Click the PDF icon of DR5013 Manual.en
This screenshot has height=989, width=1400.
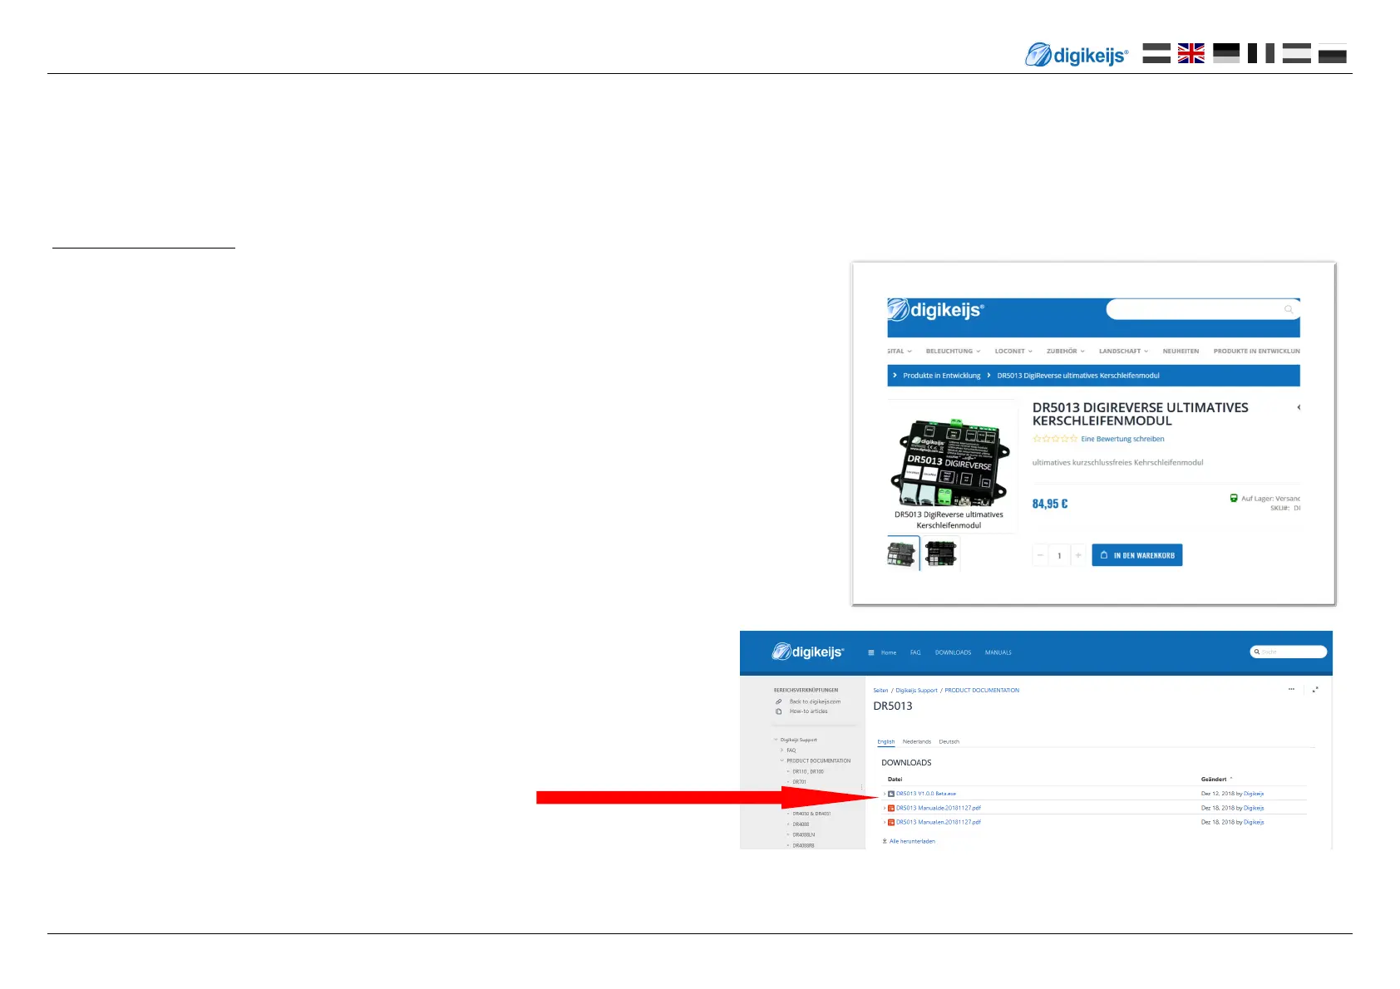pos(891,822)
